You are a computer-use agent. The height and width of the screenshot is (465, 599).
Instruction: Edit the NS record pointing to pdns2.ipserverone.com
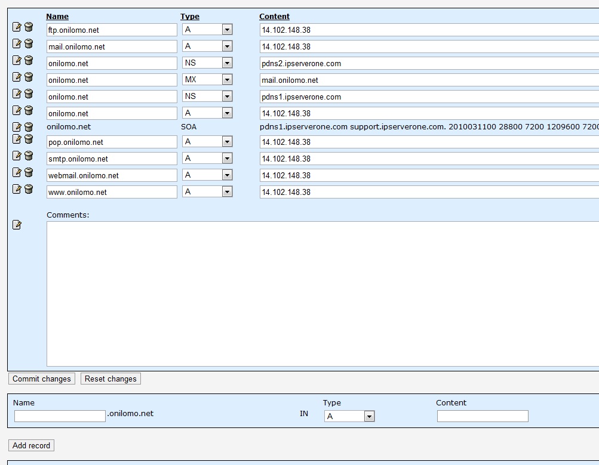click(x=17, y=60)
